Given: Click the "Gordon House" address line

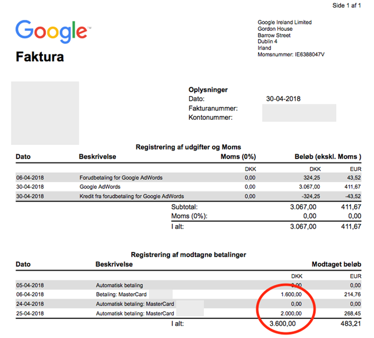Looking at the screenshot, I should [x=275, y=29].
